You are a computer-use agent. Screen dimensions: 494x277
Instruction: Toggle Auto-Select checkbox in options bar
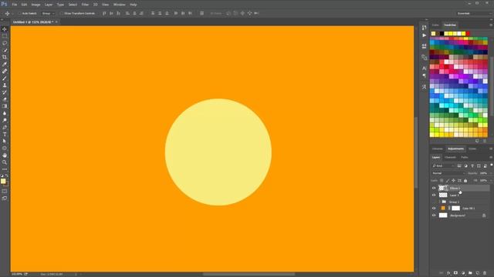tap(19, 14)
